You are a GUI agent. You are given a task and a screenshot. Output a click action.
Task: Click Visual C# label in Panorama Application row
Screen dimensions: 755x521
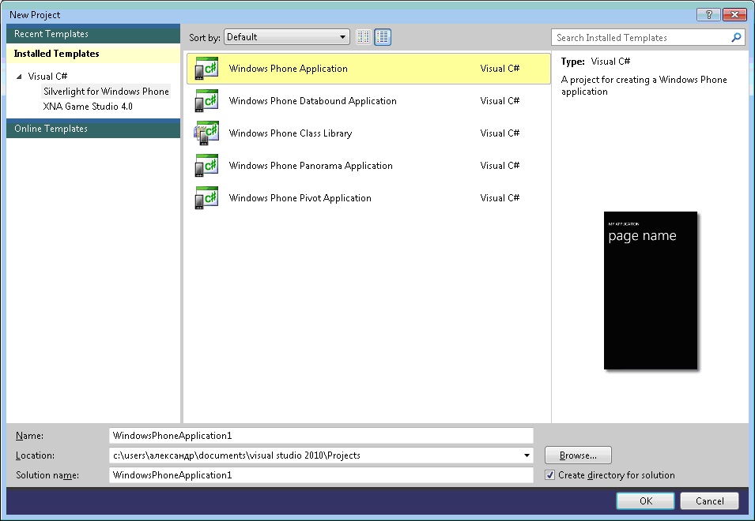click(500, 165)
